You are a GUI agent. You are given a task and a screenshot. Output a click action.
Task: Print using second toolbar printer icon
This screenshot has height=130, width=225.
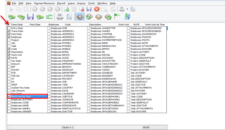(x=60, y=17)
